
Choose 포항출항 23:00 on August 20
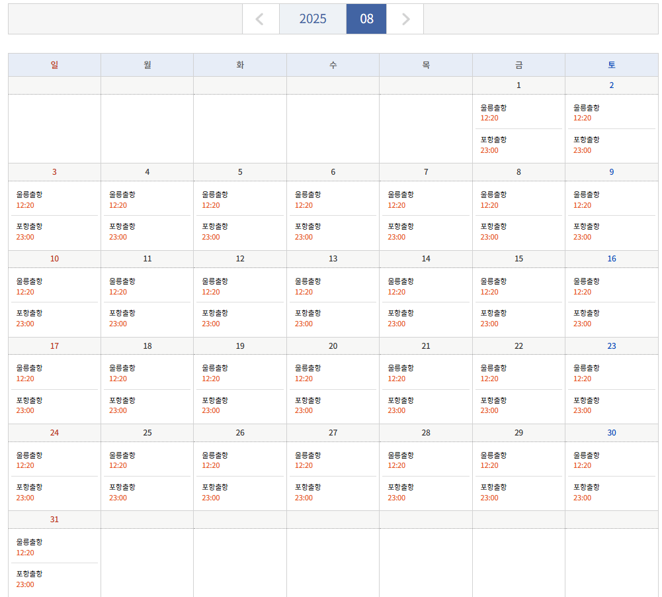pyautogui.click(x=308, y=405)
